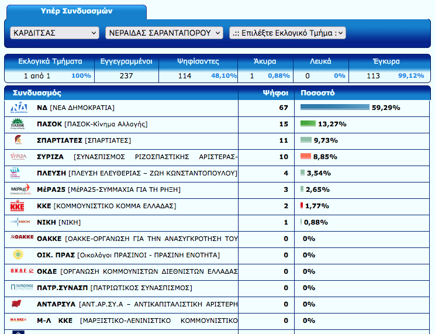The width and height of the screenshot is (435, 334).
Task: Click the ΣΥΡΙΖΑ party logo
Action: (x=19, y=157)
